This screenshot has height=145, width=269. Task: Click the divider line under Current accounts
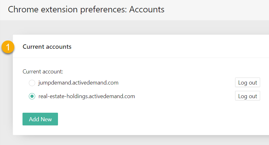point(141,58)
